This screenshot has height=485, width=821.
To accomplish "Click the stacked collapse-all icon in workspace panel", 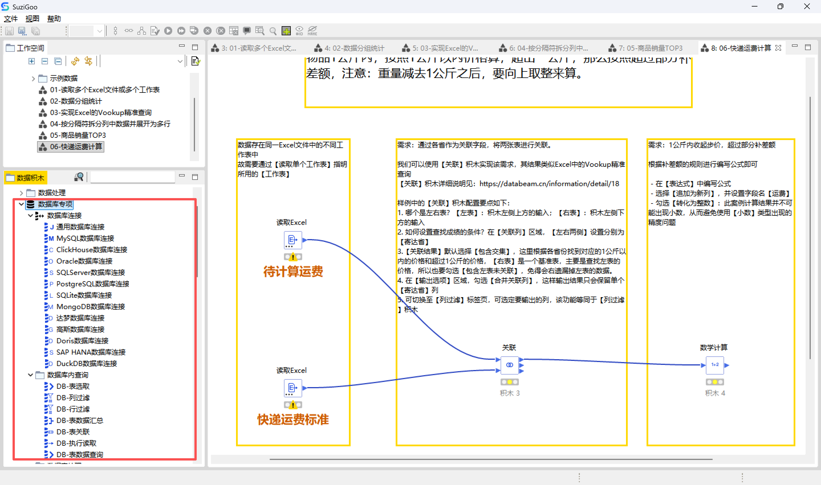I will [58, 61].
